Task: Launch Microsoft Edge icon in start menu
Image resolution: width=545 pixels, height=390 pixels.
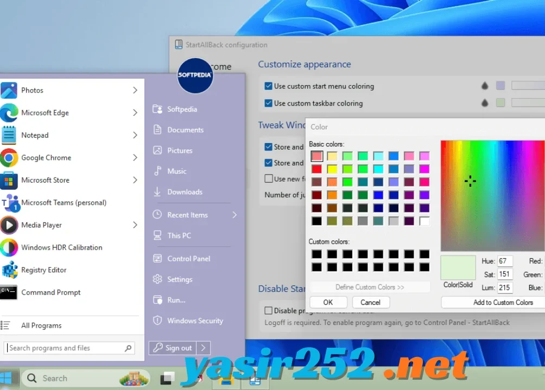Action: click(9, 113)
